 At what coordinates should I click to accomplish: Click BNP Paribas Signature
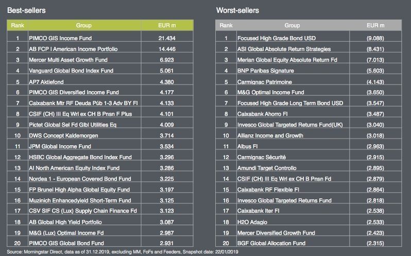coord(266,71)
